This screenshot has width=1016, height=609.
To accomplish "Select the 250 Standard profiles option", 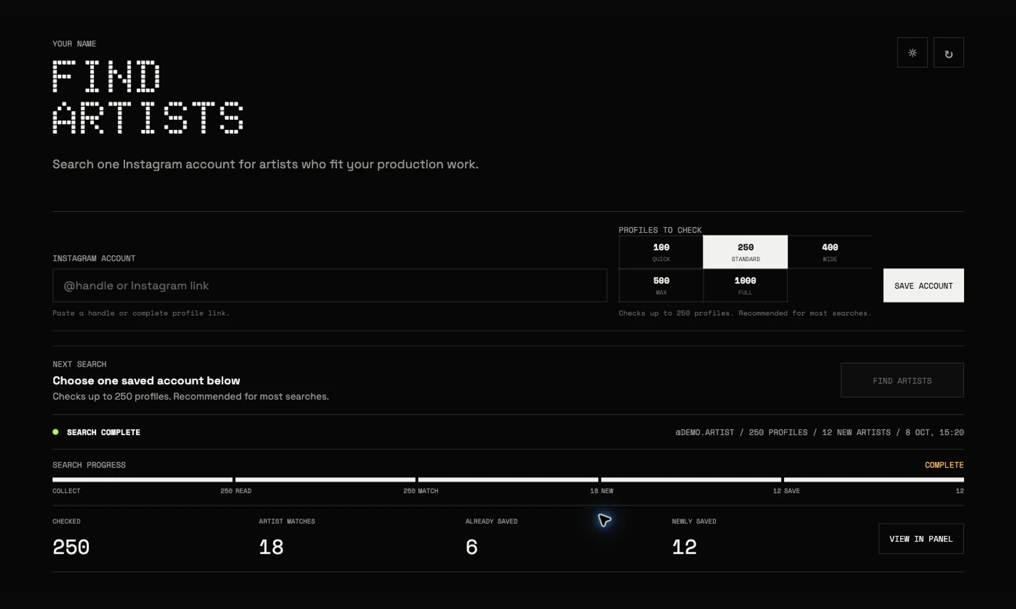I will coord(745,252).
